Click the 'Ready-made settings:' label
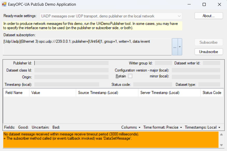 click(20, 16)
